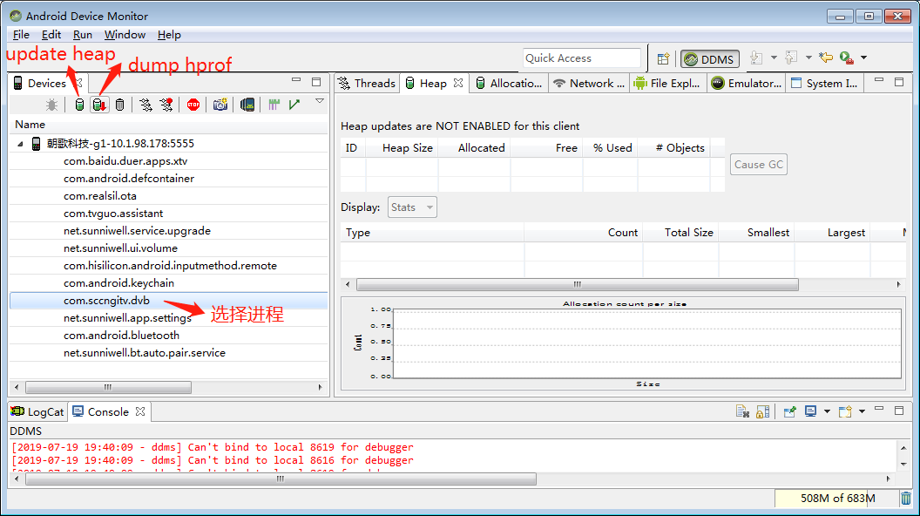Take a screen capture with the camera icon
This screenshot has width=920, height=516.
220,105
